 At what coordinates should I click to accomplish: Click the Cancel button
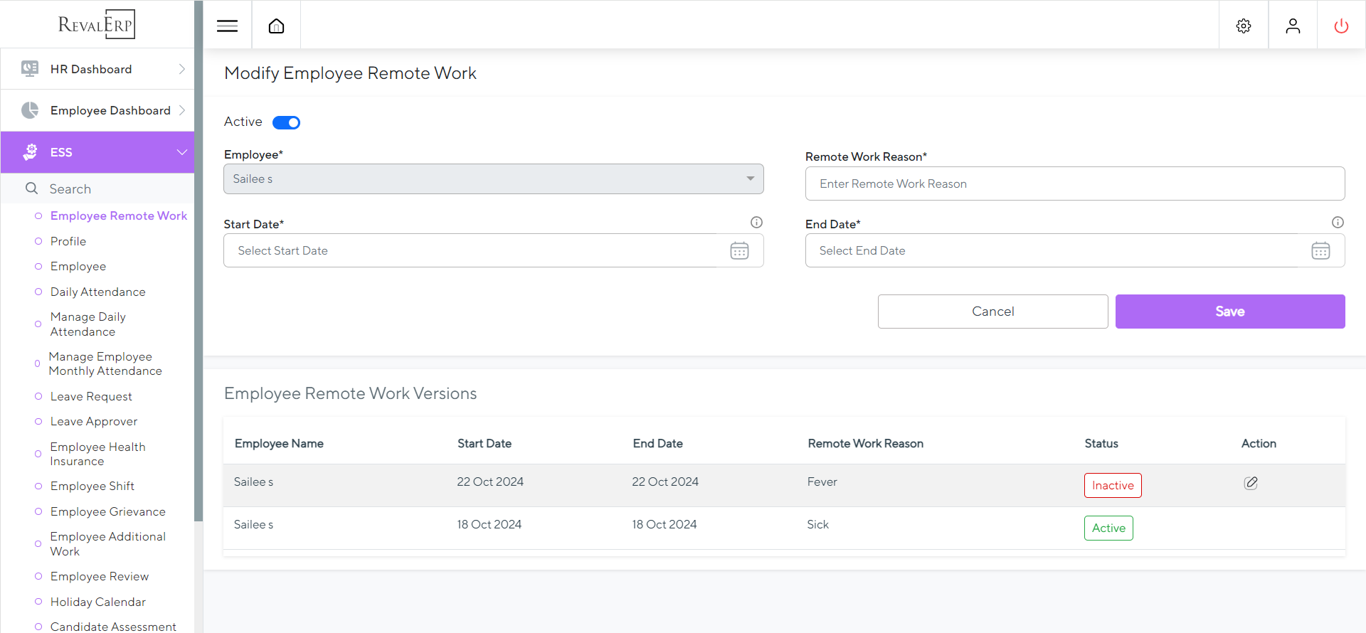tap(992, 312)
